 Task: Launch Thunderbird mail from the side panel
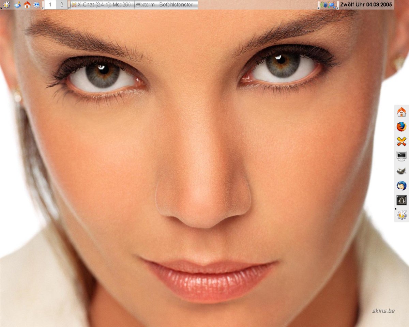click(402, 186)
